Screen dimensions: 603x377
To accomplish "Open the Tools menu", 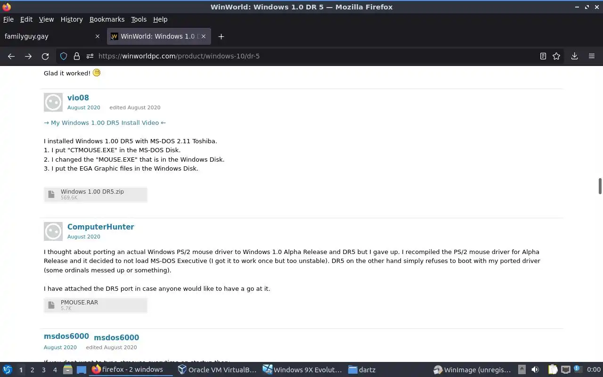I will pos(139,19).
